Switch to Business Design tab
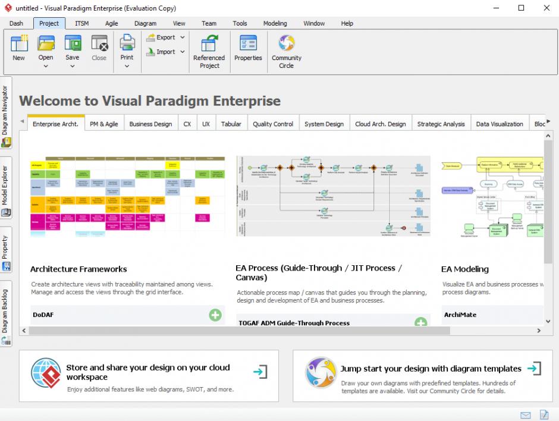This screenshot has height=421, width=559. 151,124
